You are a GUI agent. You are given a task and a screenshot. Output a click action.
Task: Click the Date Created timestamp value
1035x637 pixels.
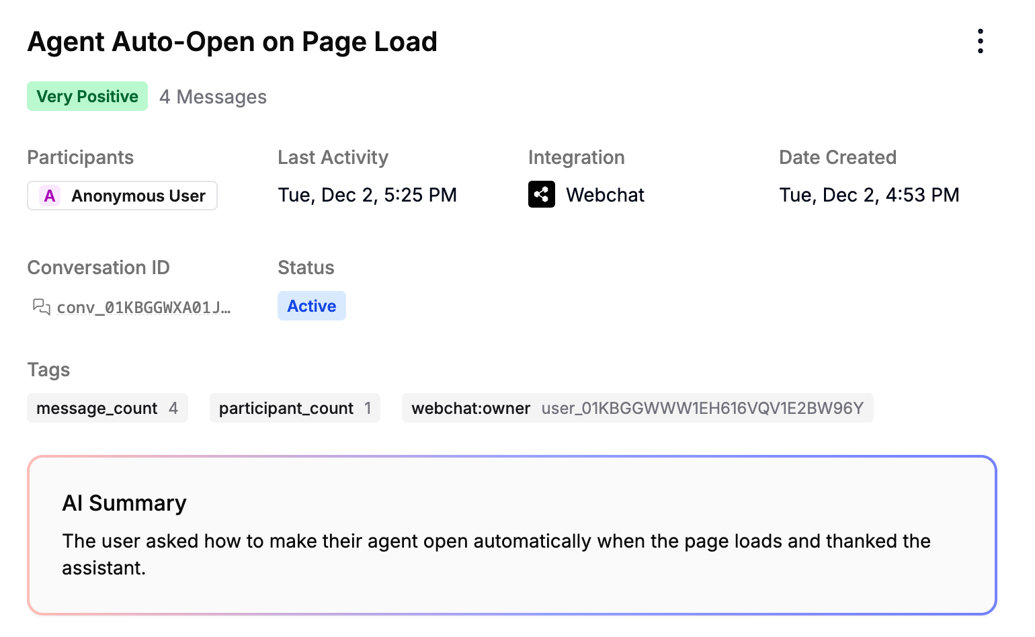pyautogui.click(x=869, y=195)
